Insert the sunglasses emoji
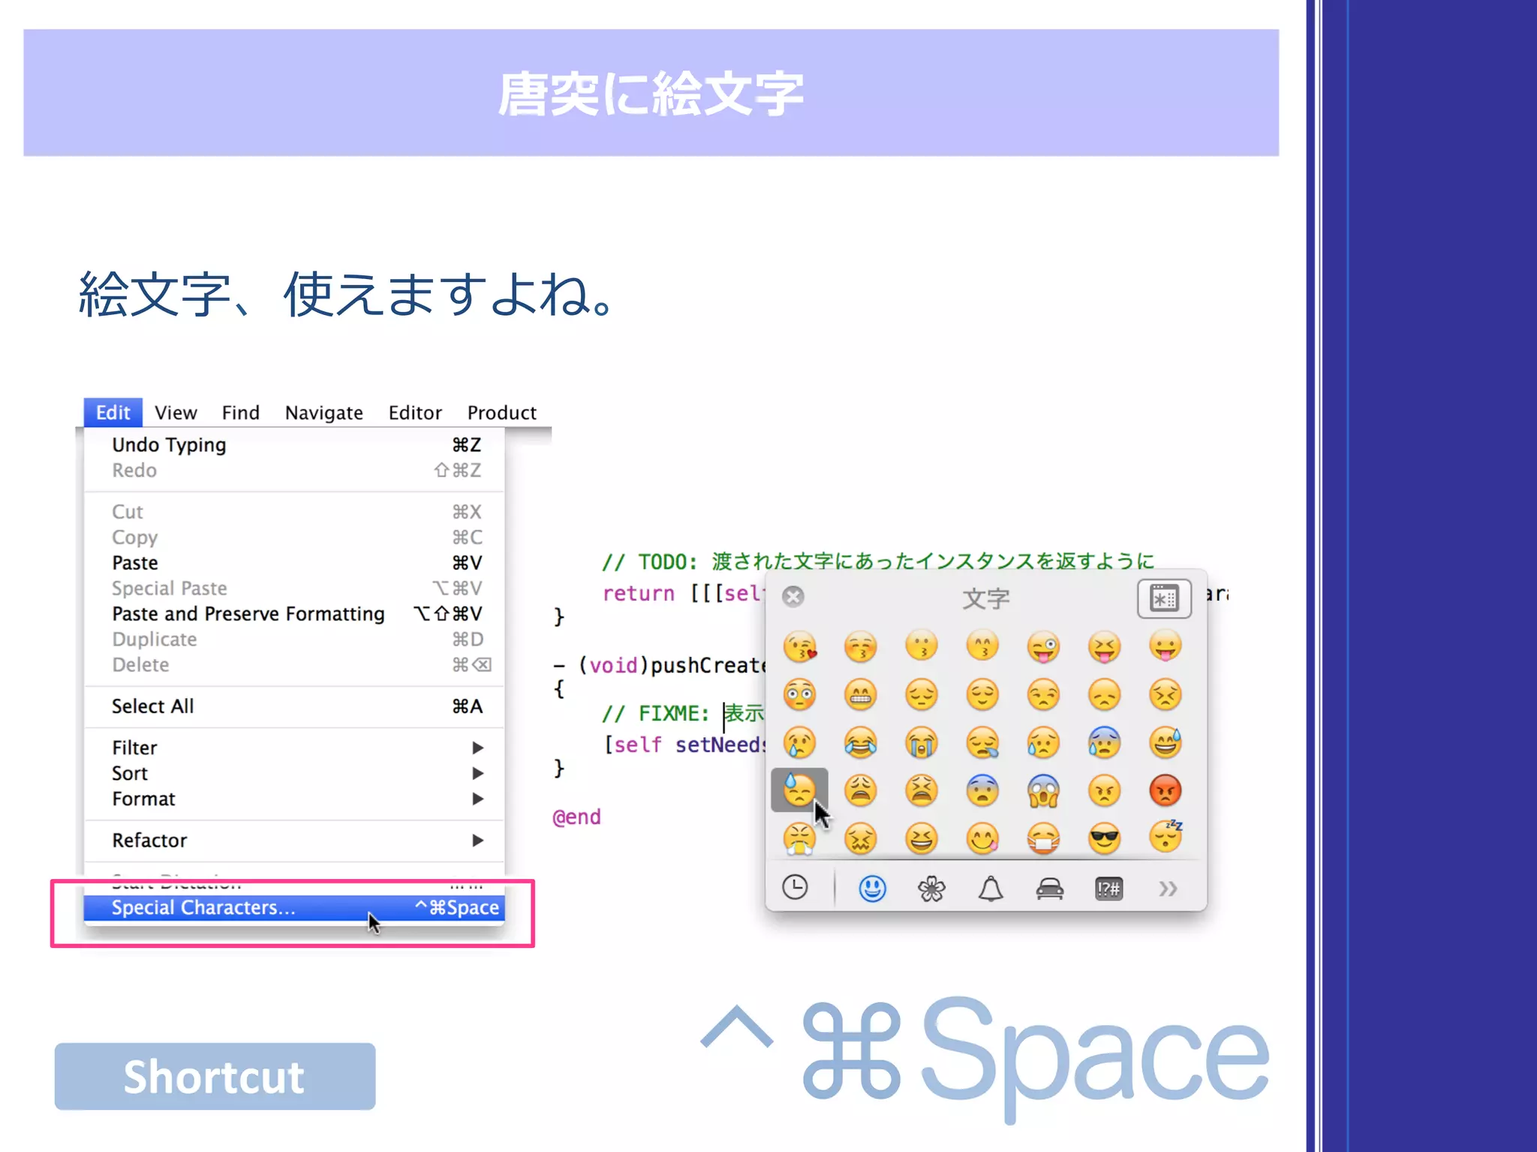 tap(1104, 838)
